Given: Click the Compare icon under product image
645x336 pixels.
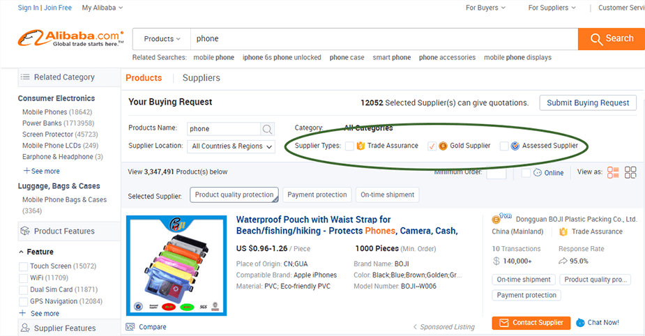Looking at the screenshot, I should [x=130, y=327].
